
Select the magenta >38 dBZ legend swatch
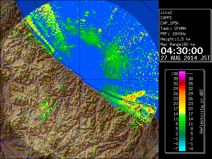coord(182,74)
